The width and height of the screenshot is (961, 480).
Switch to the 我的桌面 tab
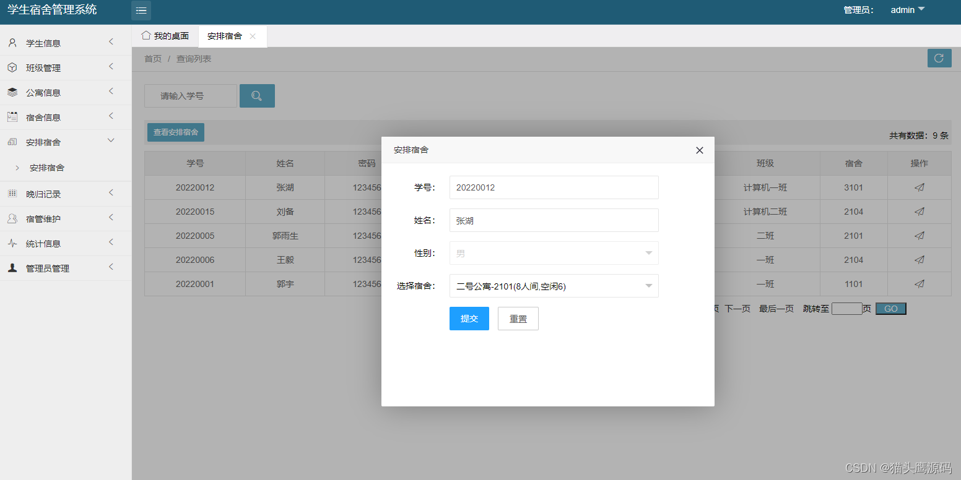tap(165, 36)
